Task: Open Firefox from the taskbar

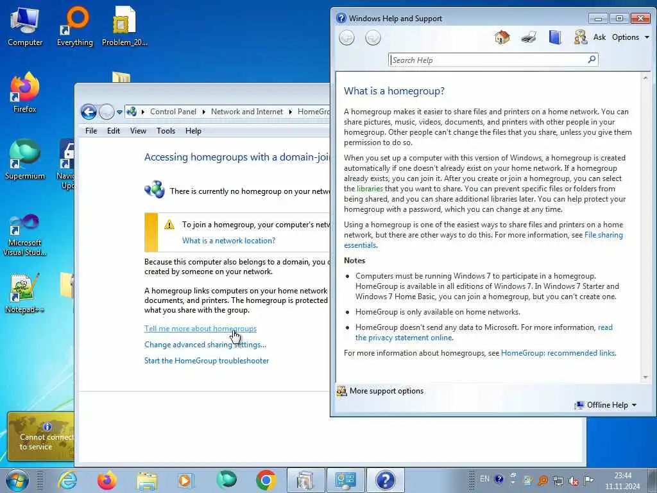Action: click(107, 480)
